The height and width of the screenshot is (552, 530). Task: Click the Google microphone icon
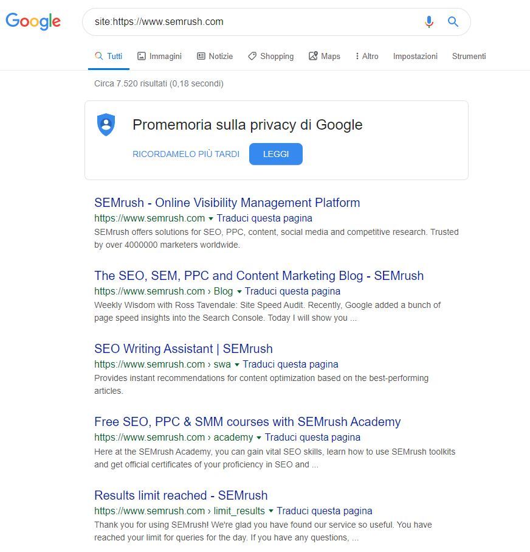429,21
